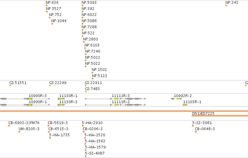The image size is (248, 158).
Task: Click the NP:5093 insertion label
Action: [x=89, y=3]
